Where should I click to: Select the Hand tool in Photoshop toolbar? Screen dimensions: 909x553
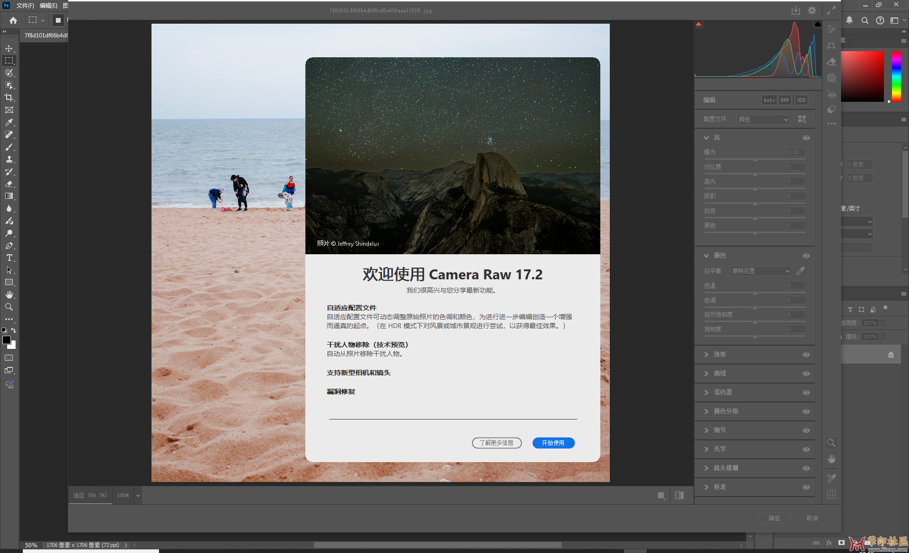[x=9, y=294]
